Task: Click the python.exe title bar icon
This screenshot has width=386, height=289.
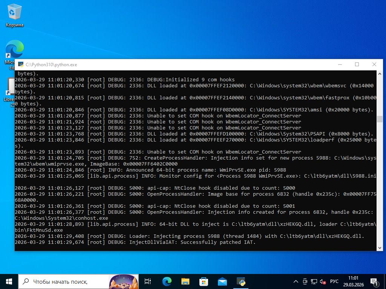Action: coord(21,64)
